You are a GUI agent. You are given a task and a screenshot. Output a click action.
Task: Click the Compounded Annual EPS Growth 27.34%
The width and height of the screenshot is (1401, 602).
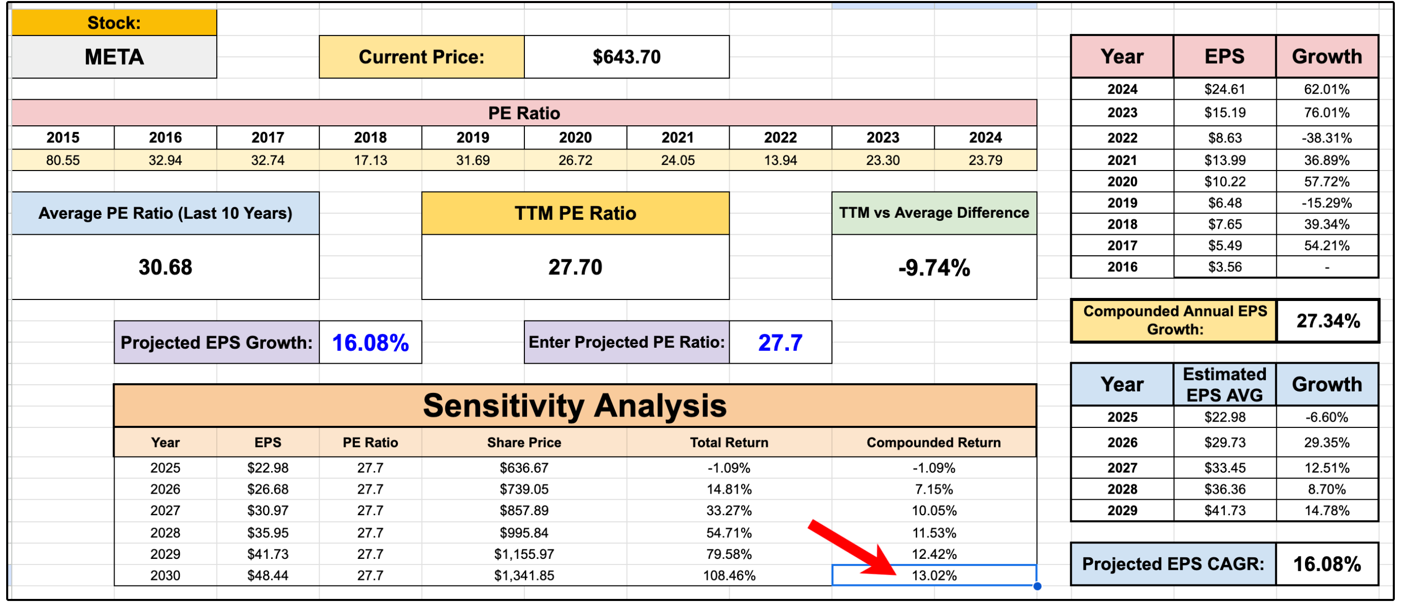click(1328, 321)
